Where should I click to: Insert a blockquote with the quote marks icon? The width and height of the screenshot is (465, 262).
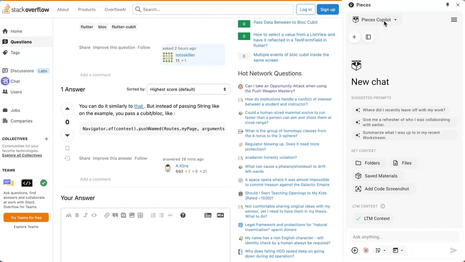(115, 215)
